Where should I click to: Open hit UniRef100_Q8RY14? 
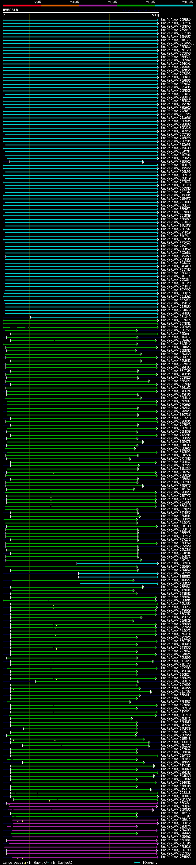click(x=176, y=23)
